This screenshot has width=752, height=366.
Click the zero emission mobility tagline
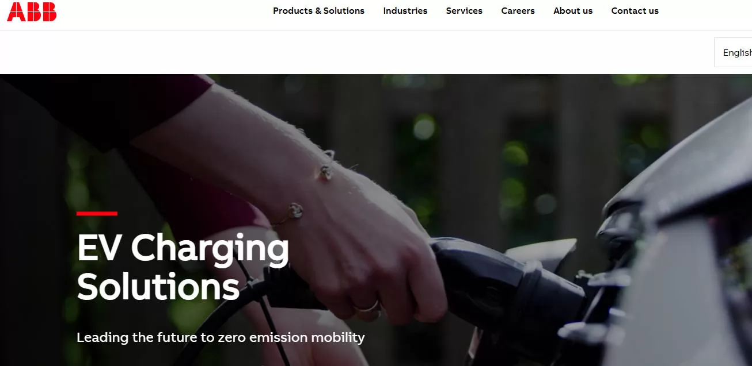221,337
